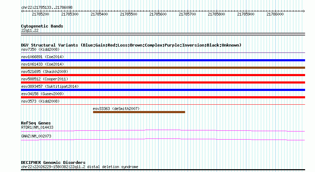Image resolution: width=315 pixels, height=172 pixels.
Task: Click the 22q11.22 band label
Action: pyautogui.click(x=30, y=30)
